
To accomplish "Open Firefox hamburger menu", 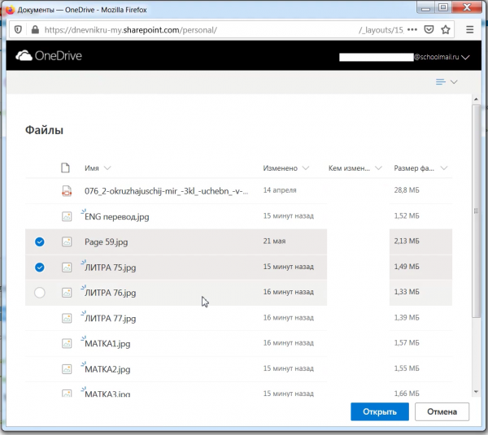I will [x=470, y=29].
